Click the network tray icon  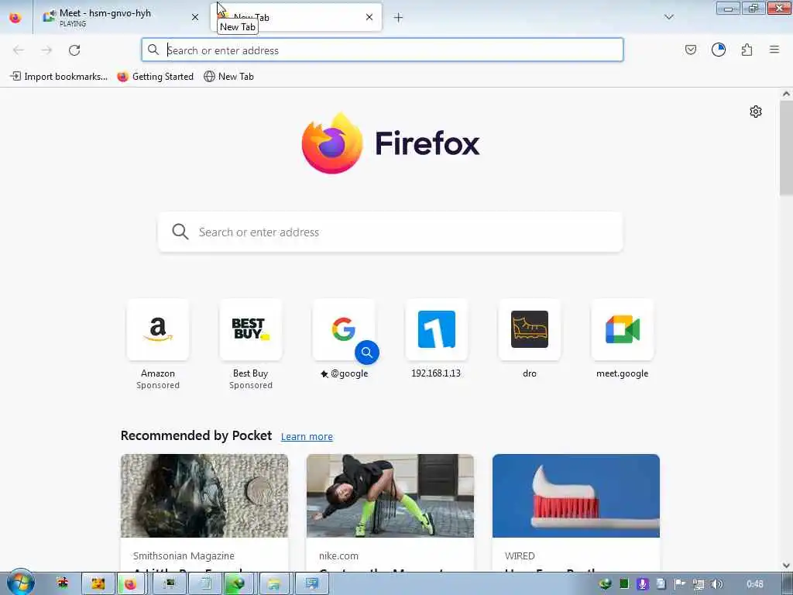pyautogui.click(x=699, y=584)
